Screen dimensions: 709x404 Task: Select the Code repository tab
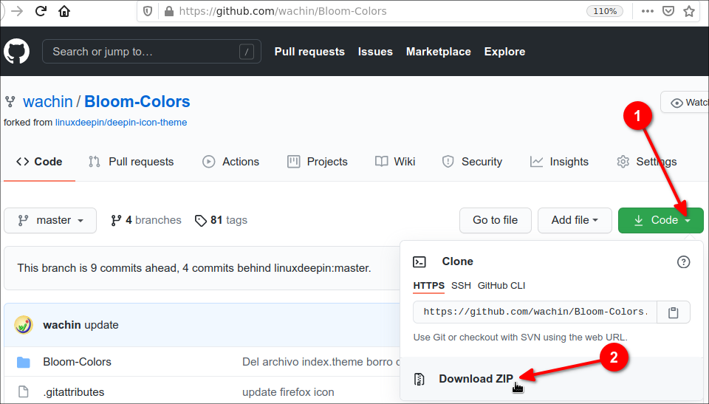pos(39,162)
